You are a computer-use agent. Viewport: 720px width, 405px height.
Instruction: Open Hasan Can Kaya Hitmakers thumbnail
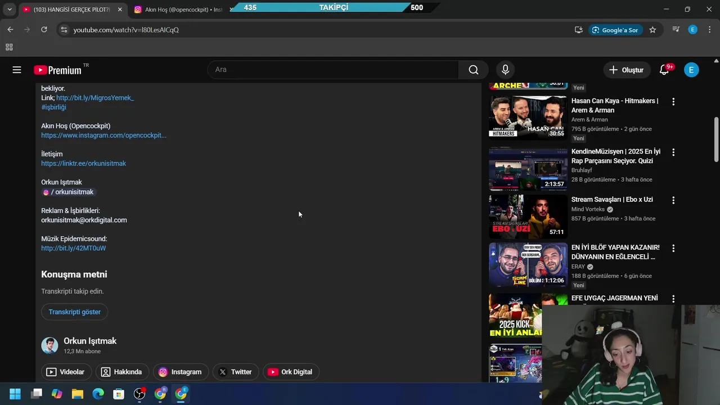coord(528,116)
